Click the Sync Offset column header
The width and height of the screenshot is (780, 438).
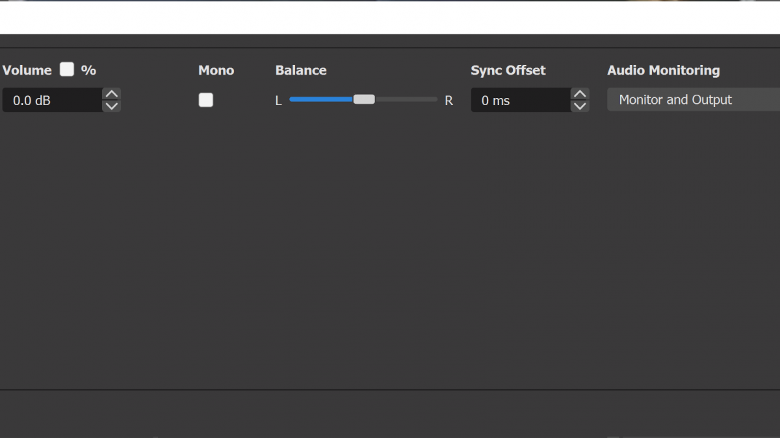click(508, 70)
